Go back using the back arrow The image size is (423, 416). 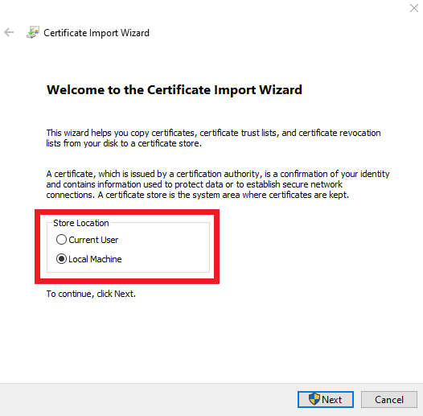point(9,32)
